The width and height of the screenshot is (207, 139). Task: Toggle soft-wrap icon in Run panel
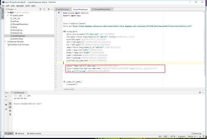(10, 103)
